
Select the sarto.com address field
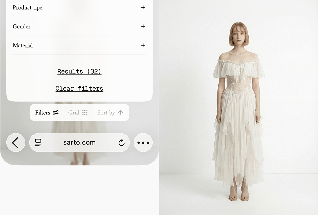[79, 143]
